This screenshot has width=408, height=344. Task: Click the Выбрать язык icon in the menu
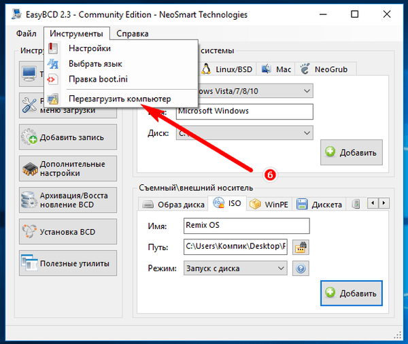[x=53, y=64]
